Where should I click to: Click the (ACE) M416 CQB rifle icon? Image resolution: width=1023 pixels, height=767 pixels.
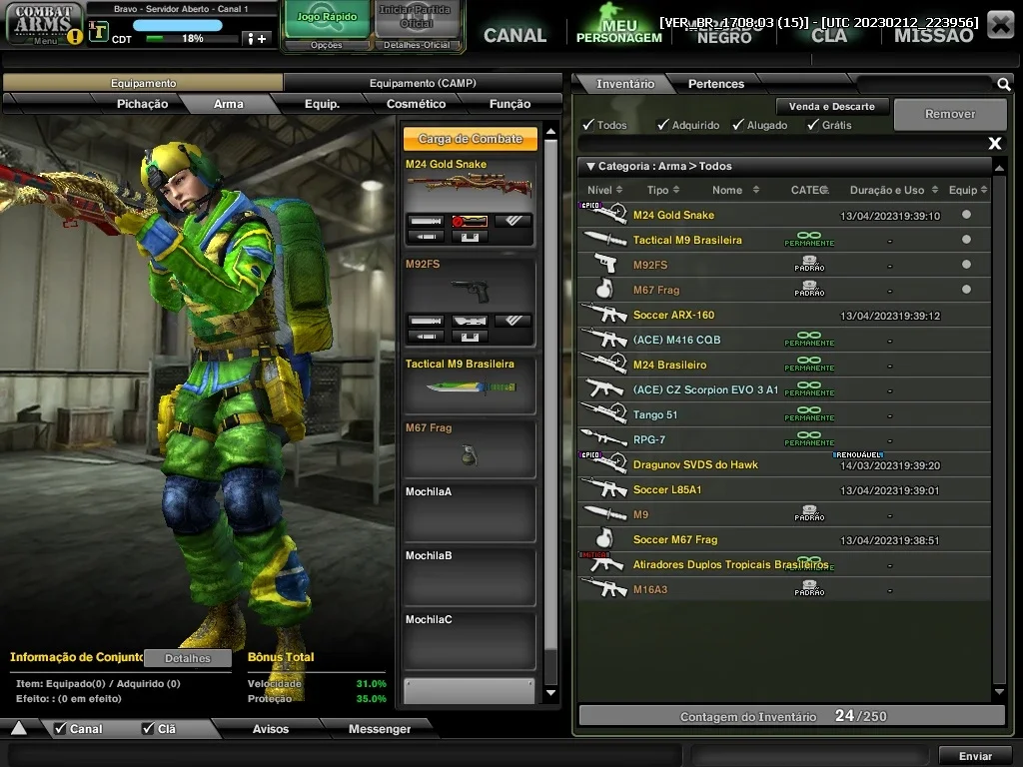604,340
